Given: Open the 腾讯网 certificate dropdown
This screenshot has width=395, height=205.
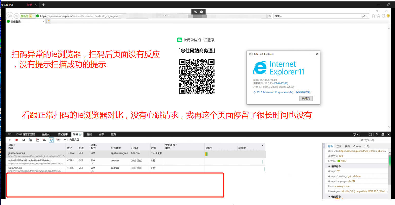Looking at the screenshot, I should click(27, 16).
